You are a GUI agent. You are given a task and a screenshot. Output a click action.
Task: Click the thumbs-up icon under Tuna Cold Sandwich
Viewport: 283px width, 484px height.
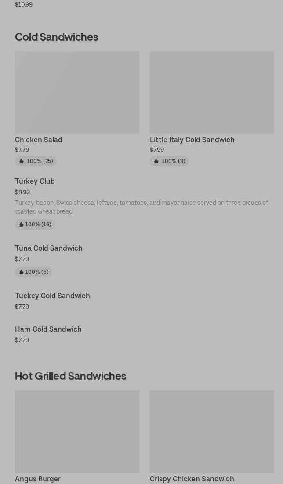point(21,272)
